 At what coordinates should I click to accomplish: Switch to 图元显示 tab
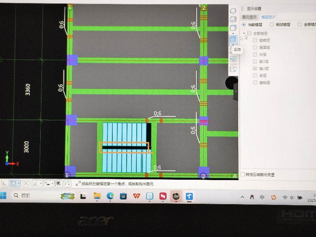(249, 17)
